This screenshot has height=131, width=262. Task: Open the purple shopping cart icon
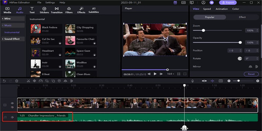212,3
